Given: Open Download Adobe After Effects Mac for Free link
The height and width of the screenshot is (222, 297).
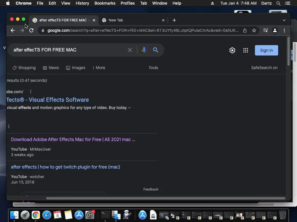Looking at the screenshot, I should tap(73, 140).
